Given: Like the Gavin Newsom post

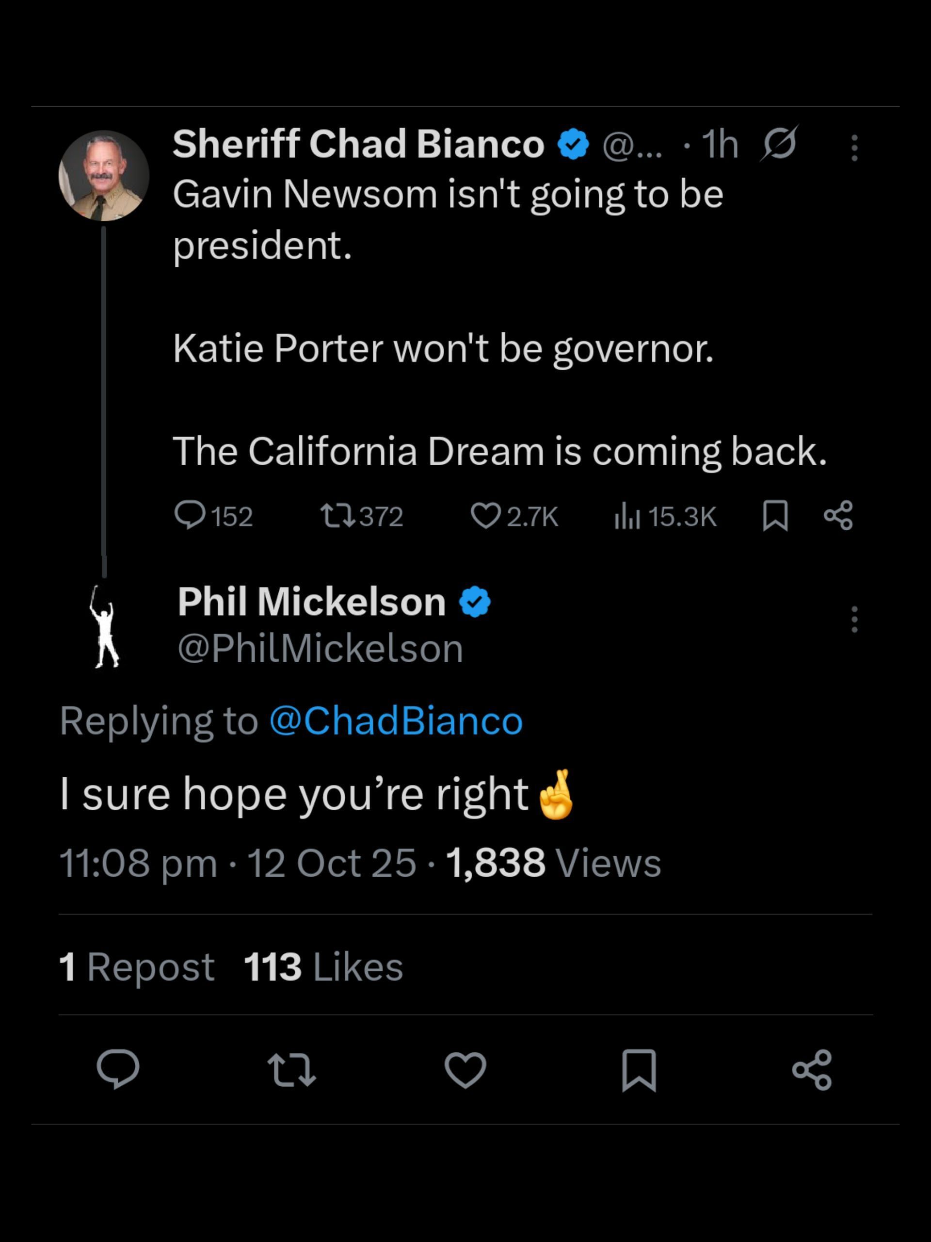Looking at the screenshot, I should pyautogui.click(x=485, y=515).
